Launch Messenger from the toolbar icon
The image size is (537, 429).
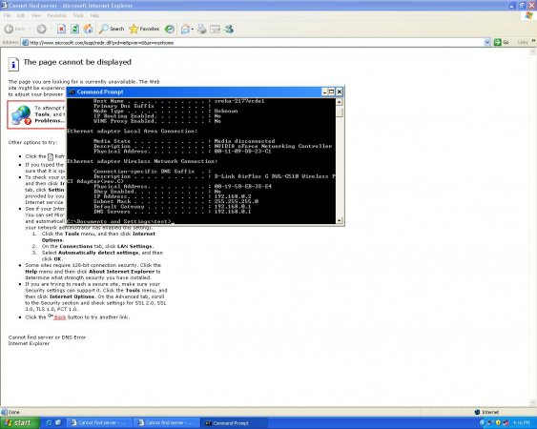(x=229, y=30)
